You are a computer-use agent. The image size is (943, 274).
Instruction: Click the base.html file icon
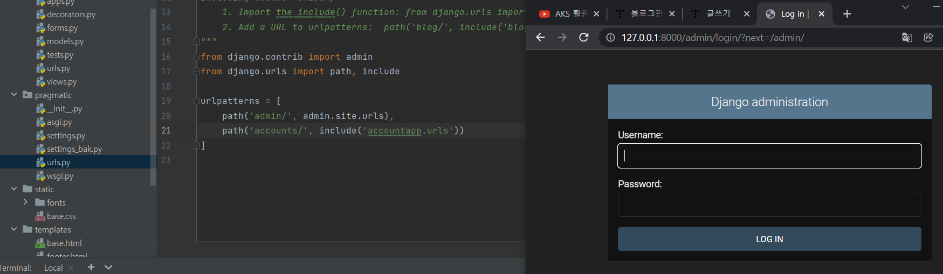40,243
